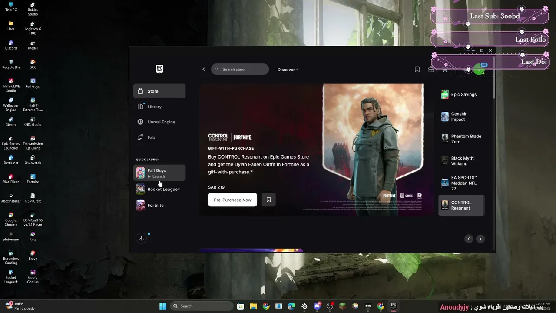Click the QUICK LAUNCH section label
556x313 pixels.
[x=148, y=160]
